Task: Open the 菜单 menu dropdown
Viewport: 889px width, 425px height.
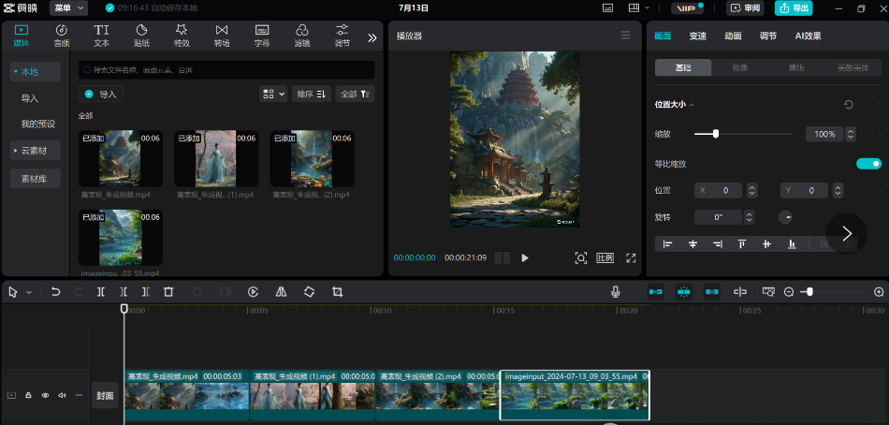Action: (68, 7)
